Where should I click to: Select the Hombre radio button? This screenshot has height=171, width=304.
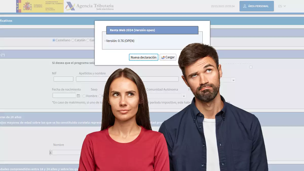[84, 96]
